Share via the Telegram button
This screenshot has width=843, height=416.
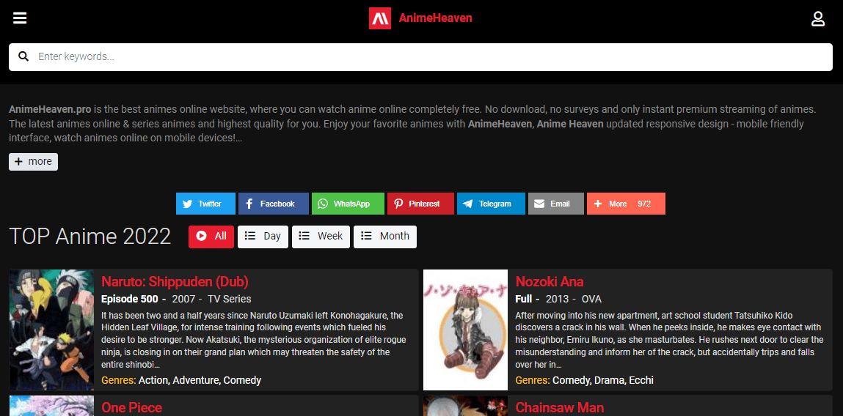pos(491,204)
